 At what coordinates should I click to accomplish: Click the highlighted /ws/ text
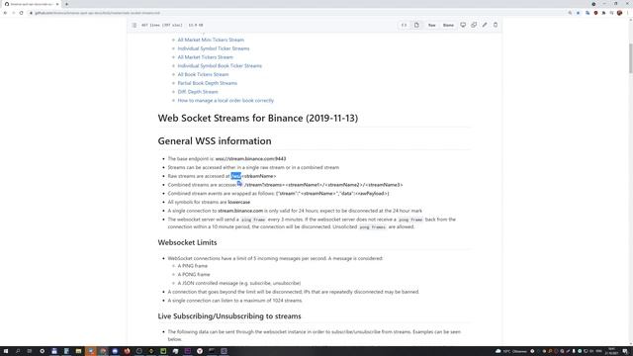coord(235,176)
